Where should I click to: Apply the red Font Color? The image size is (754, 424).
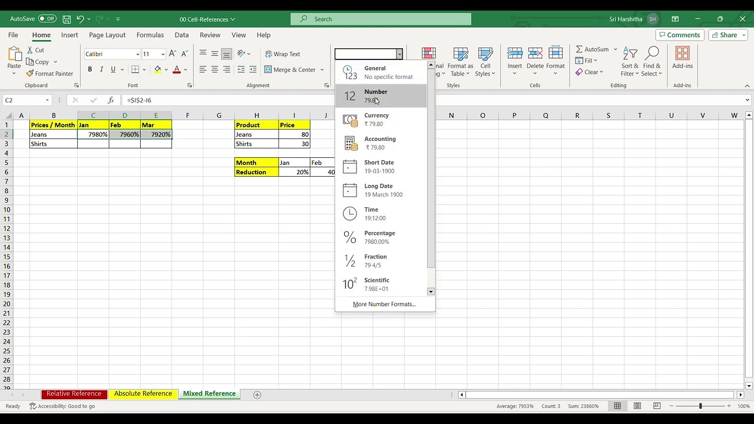tap(176, 69)
